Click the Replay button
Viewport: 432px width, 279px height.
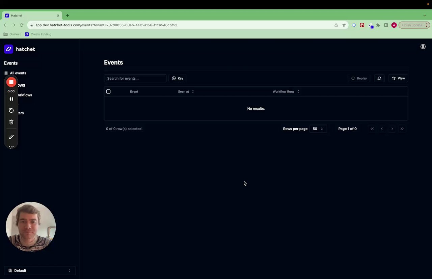coord(359,78)
